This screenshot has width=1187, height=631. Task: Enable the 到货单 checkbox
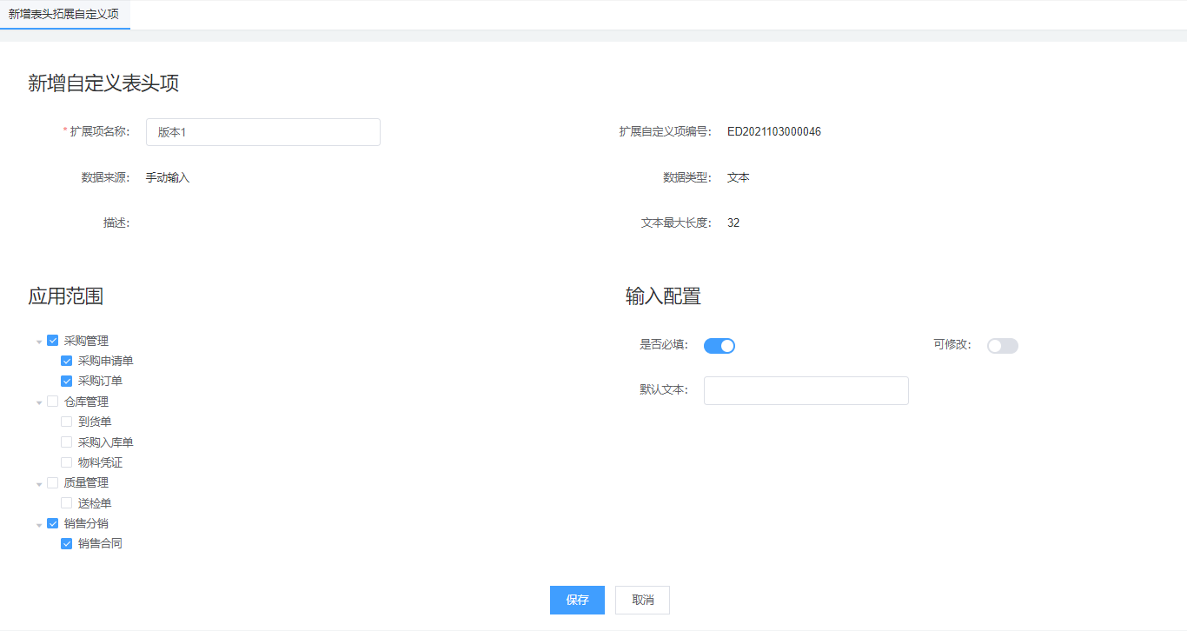tap(67, 422)
